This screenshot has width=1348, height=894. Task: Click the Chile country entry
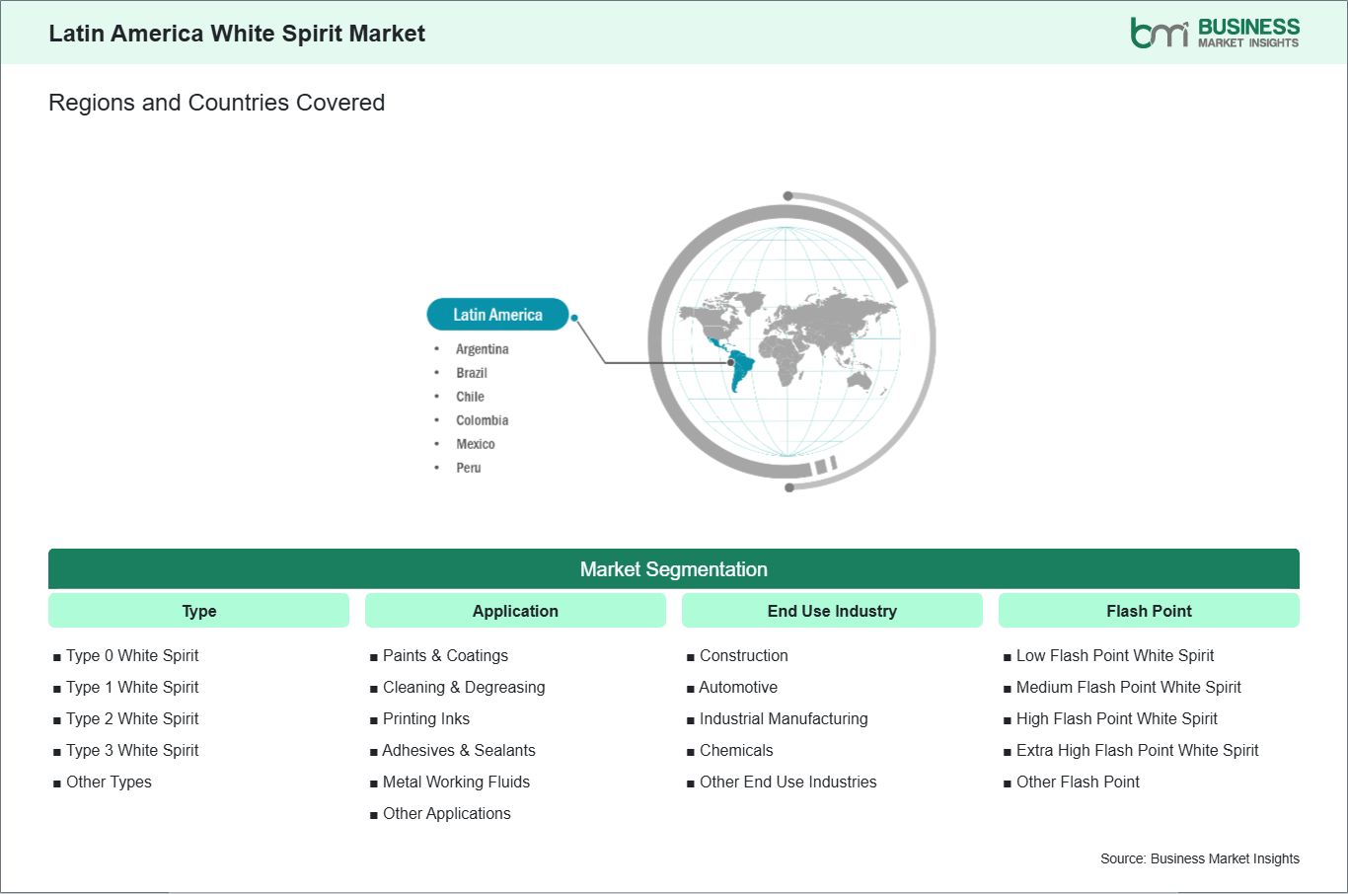tap(470, 397)
